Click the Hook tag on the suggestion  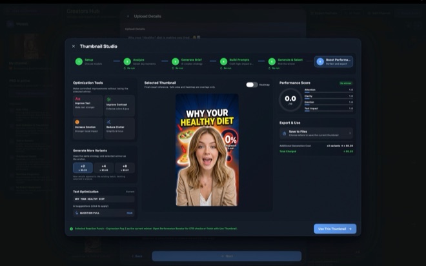pos(130,213)
